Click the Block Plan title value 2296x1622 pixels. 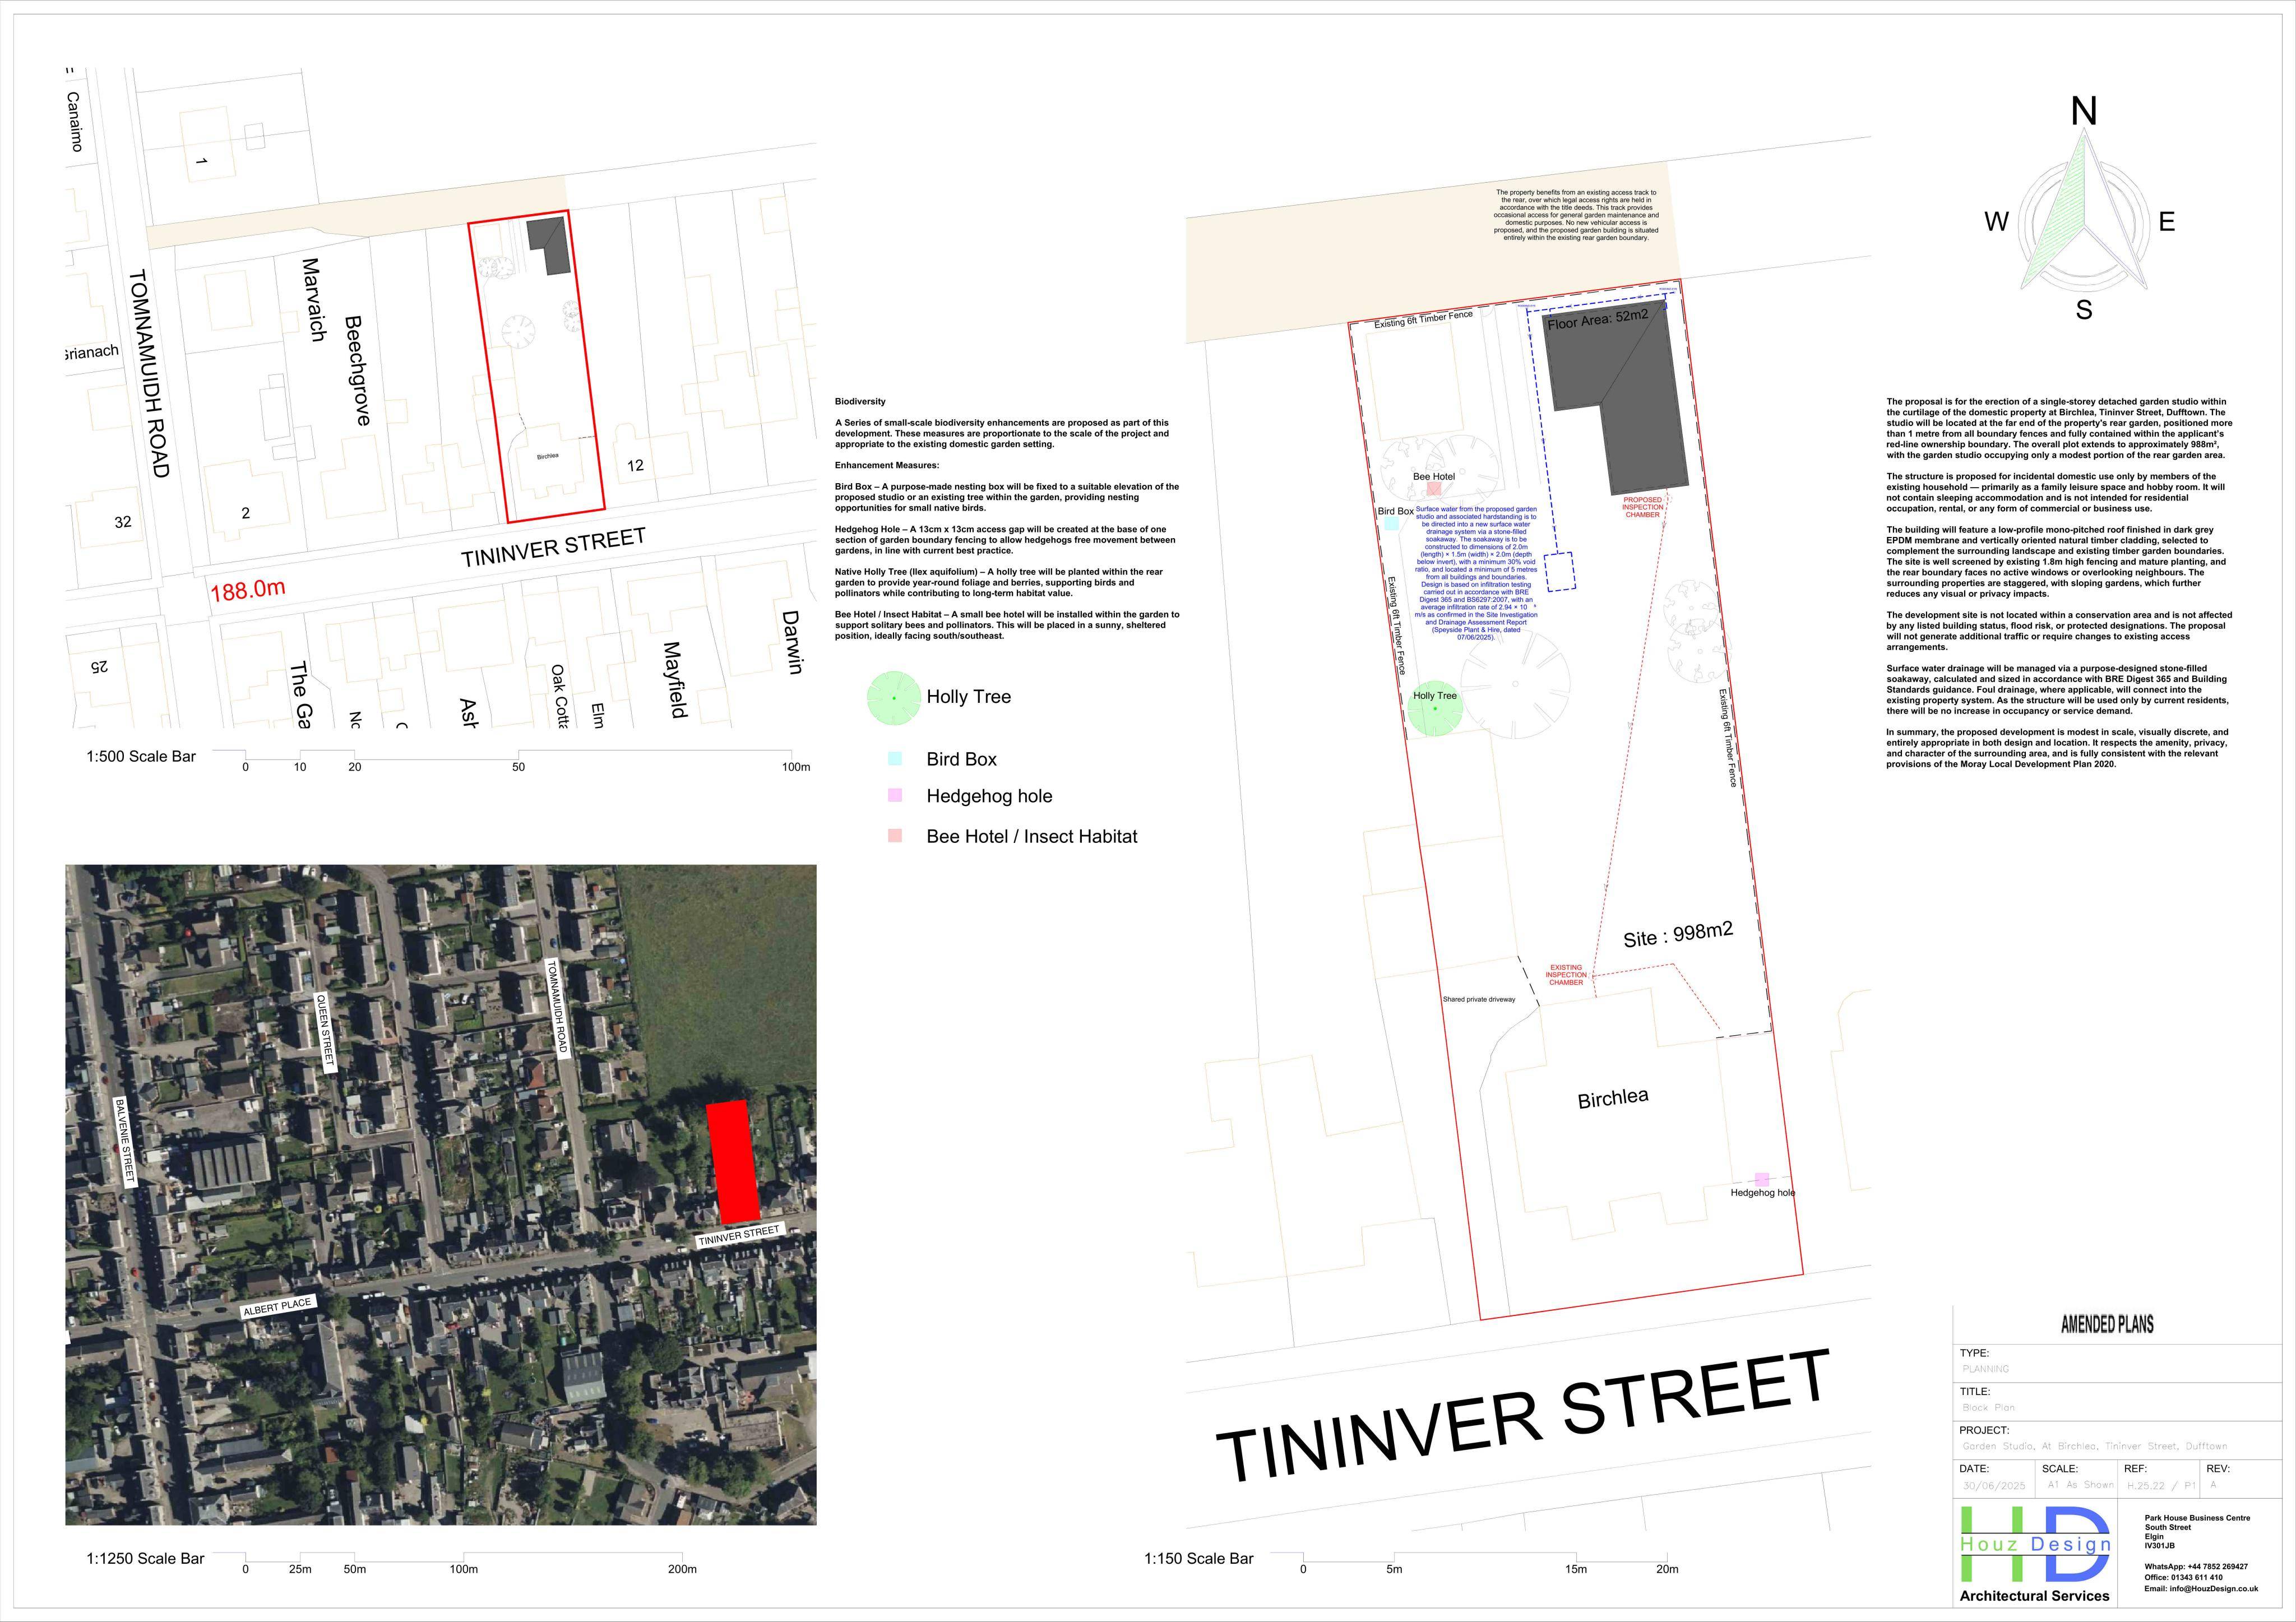(x=1989, y=1407)
